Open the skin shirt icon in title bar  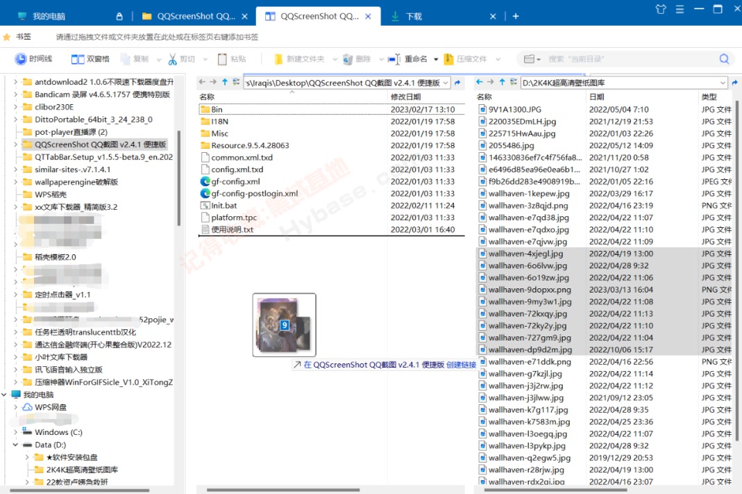[x=661, y=9]
